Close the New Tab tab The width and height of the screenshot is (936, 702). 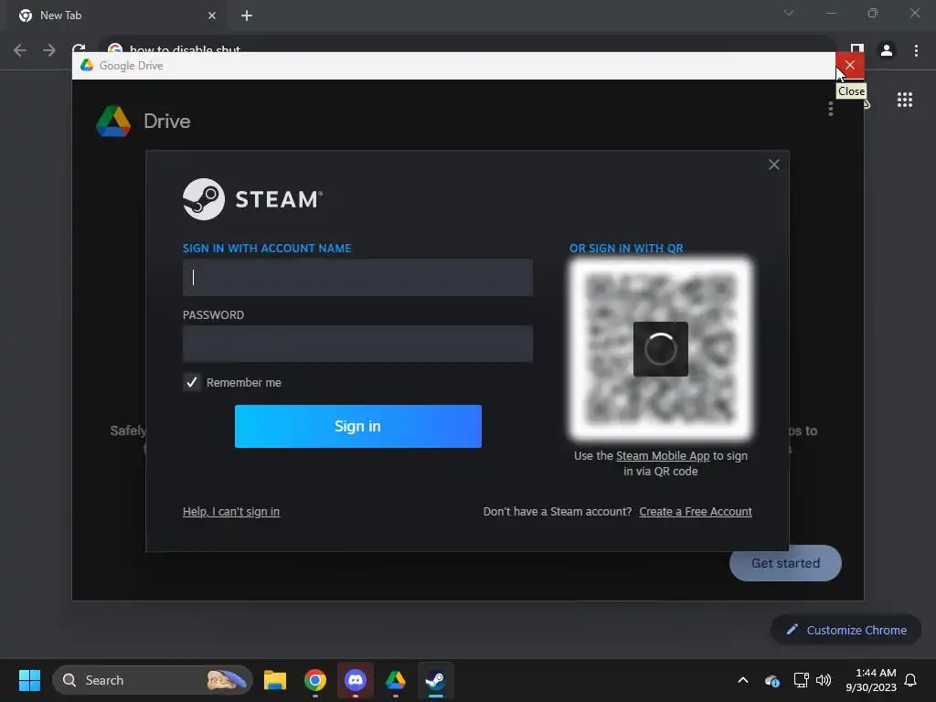click(x=212, y=16)
